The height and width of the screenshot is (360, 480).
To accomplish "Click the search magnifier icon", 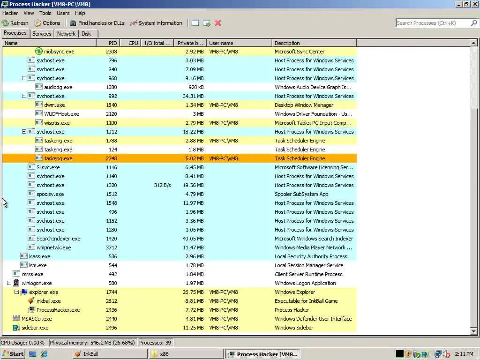I will (x=474, y=23).
